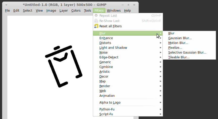Screen dimensions: 218x119
Task: Expand the Noise submenu
Action: [128, 53]
